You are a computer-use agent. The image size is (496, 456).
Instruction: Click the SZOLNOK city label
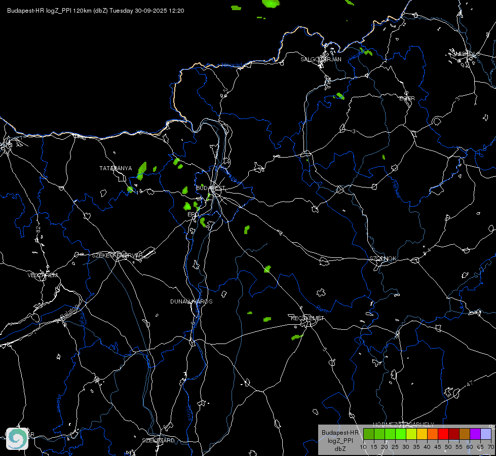[x=383, y=258]
